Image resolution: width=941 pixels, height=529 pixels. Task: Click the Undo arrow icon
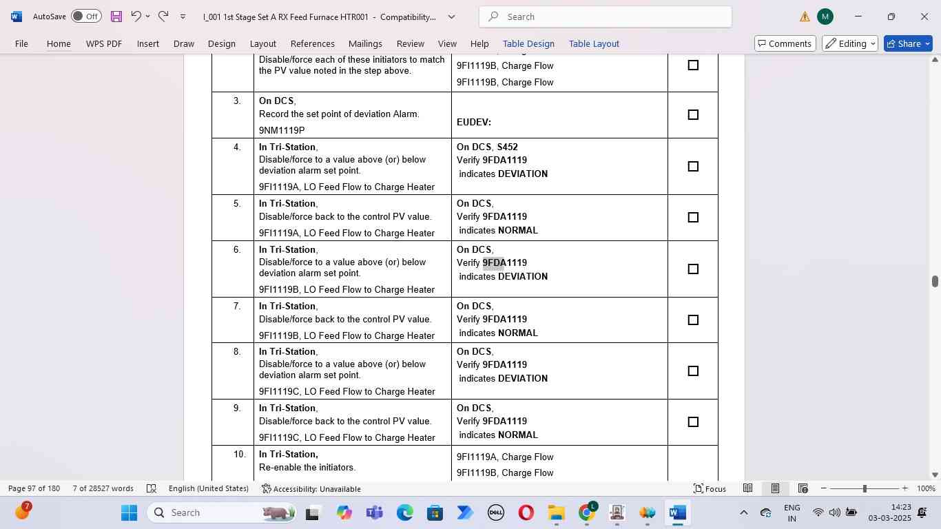(136, 17)
